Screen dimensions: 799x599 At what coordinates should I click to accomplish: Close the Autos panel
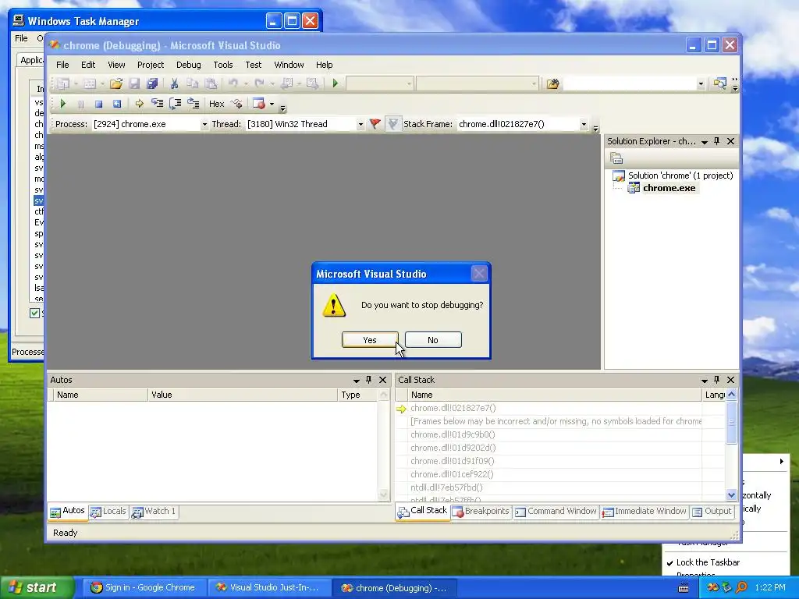pos(382,380)
